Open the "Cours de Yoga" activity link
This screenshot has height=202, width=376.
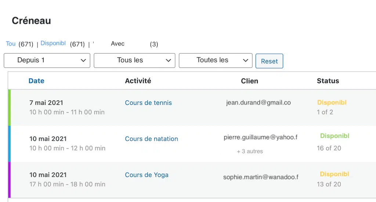(147, 175)
